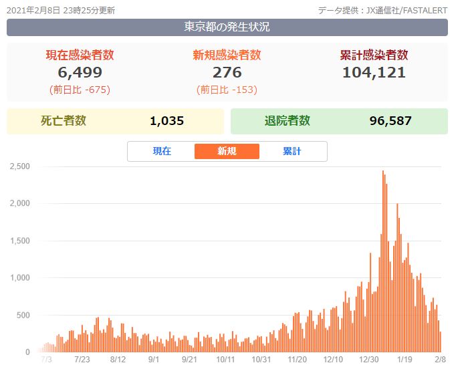Screen dimensions: 466x369
Task: Switch chart to 累計 tab
Action: pyautogui.click(x=292, y=151)
